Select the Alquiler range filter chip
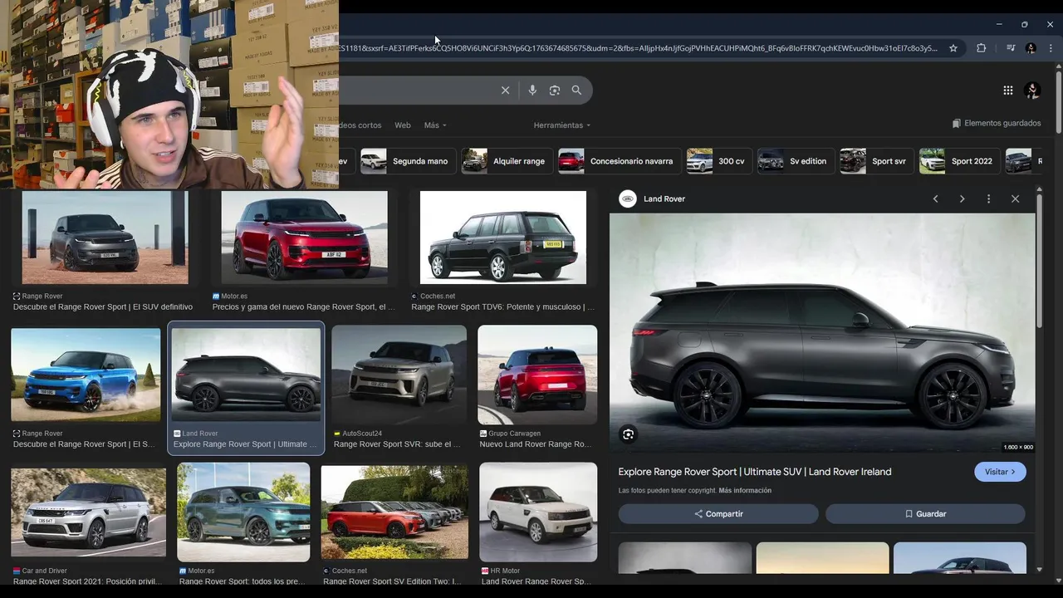Image resolution: width=1063 pixels, height=598 pixels. coord(507,161)
